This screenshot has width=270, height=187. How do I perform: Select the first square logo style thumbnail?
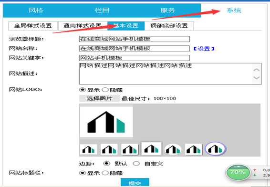tap(89, 149)
